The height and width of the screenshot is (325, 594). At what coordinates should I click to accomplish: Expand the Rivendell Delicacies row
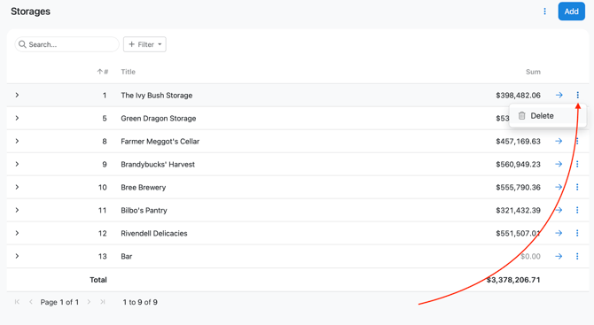(x=17, y=233)
